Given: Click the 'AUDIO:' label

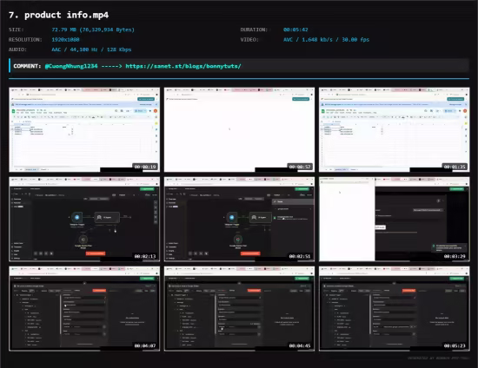Looking at the screenshot, I should pos(17,49).
